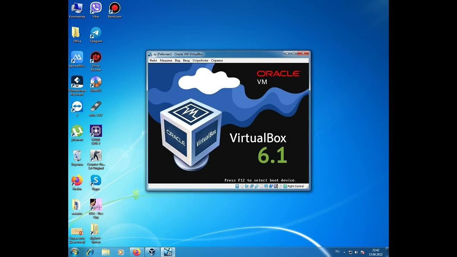Screen dimensions: 457x257
Task: Open the Windows Start menu
Action: coord(75,252)
